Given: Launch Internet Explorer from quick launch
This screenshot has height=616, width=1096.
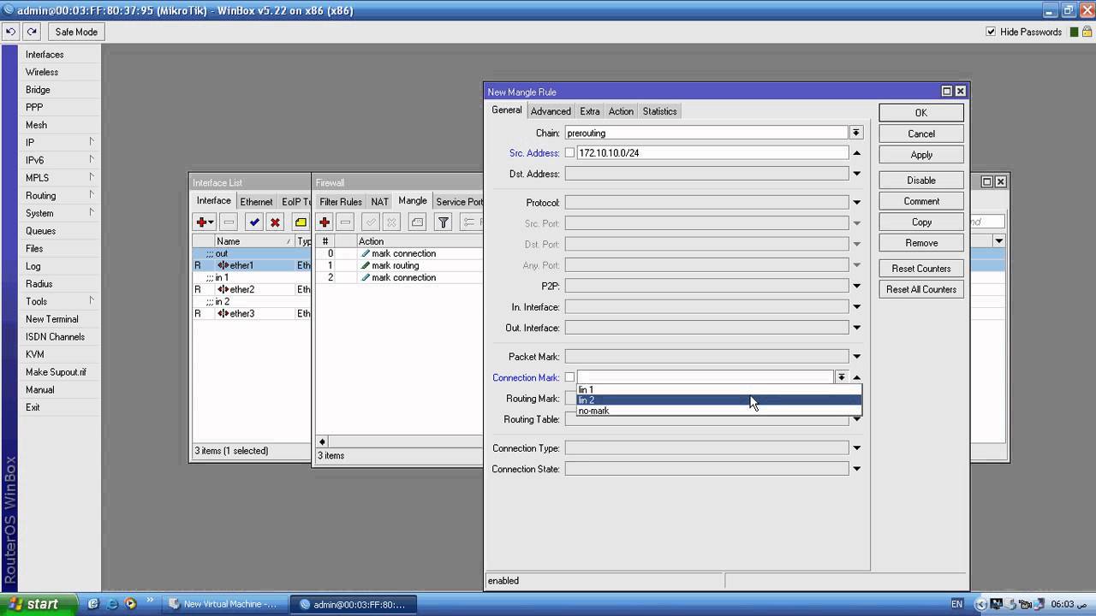Looking at the screenshot, I should (x=112, y=604).
